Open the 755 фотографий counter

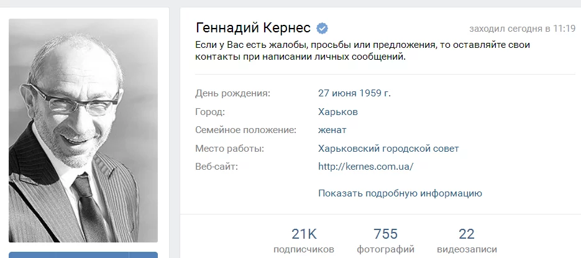pyautogui.click(x=385, y=241)
